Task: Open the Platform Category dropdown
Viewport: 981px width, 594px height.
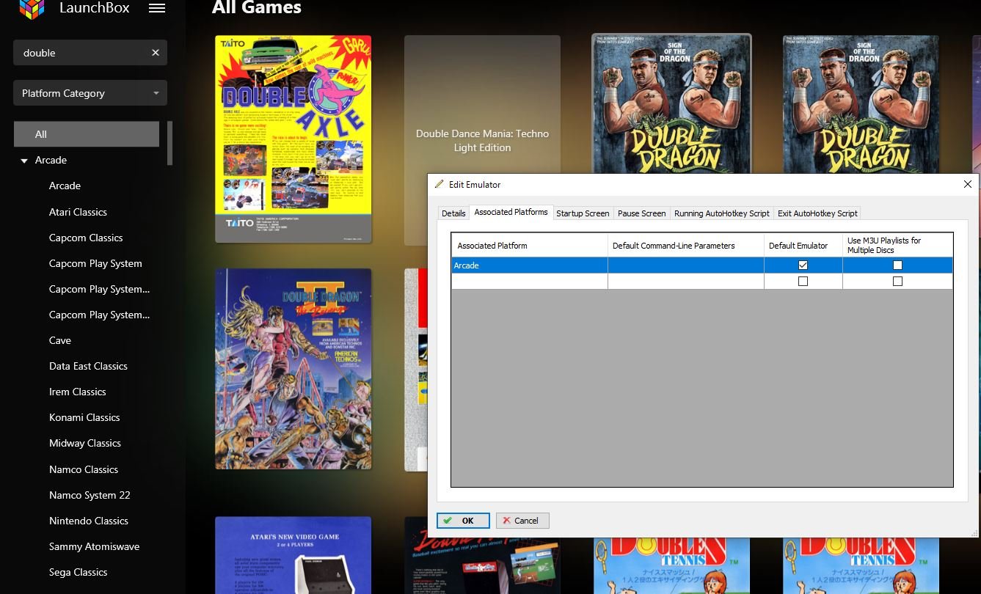Action: (x=90, y=93)
